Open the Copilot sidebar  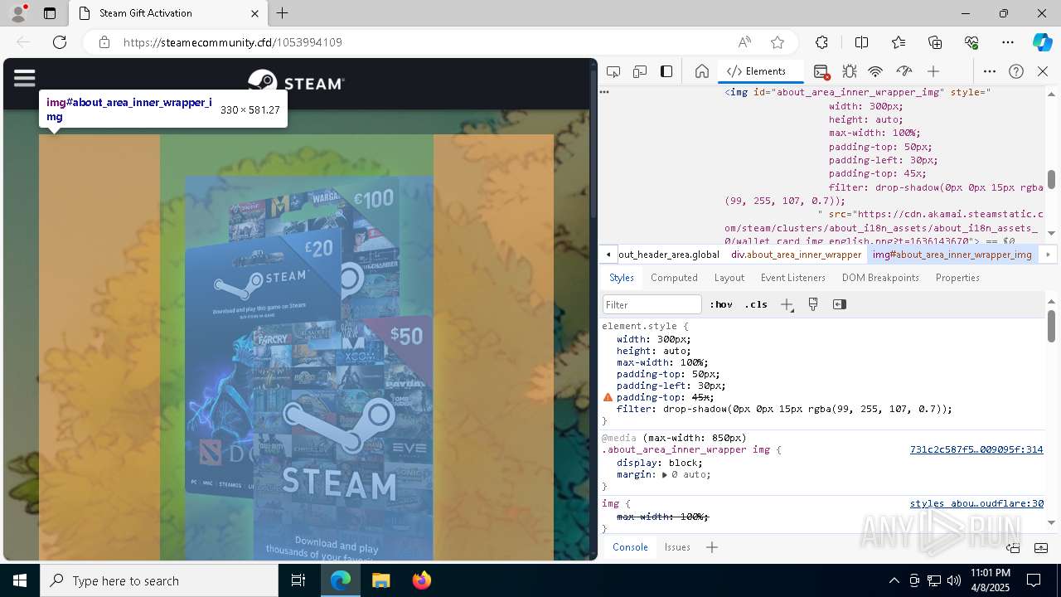[1042, 42]
